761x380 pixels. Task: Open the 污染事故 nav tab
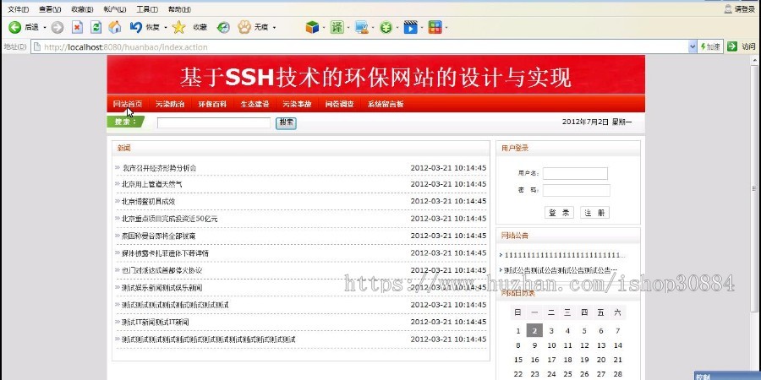[297, 104]
